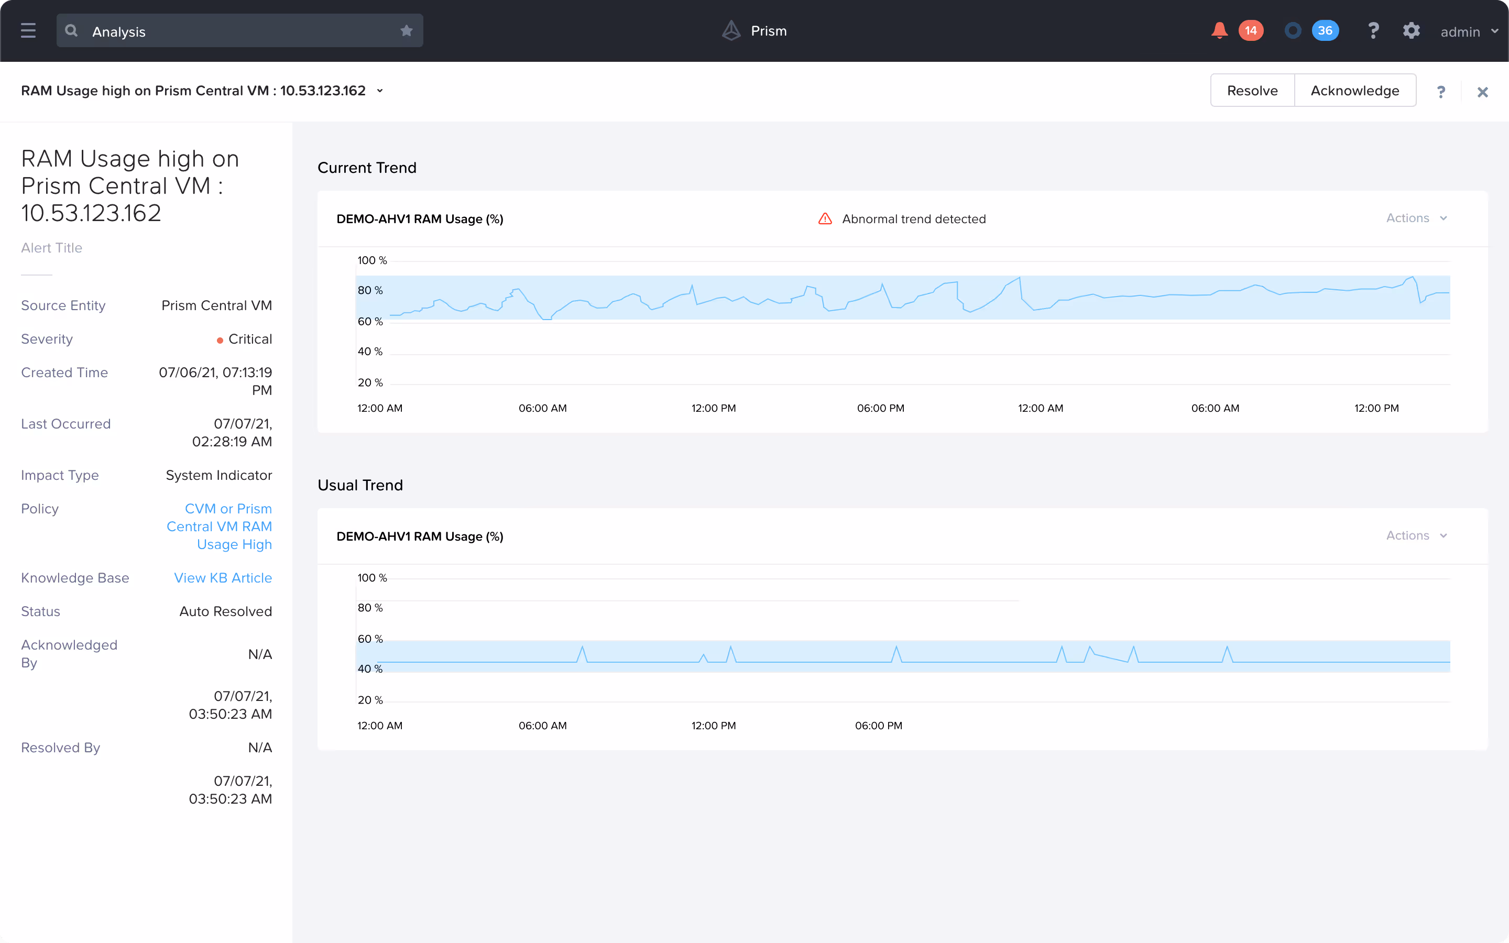This screenshot has height=943, width=1509.
Task: Click the search magnifier icon
Action: click(72, 30)
